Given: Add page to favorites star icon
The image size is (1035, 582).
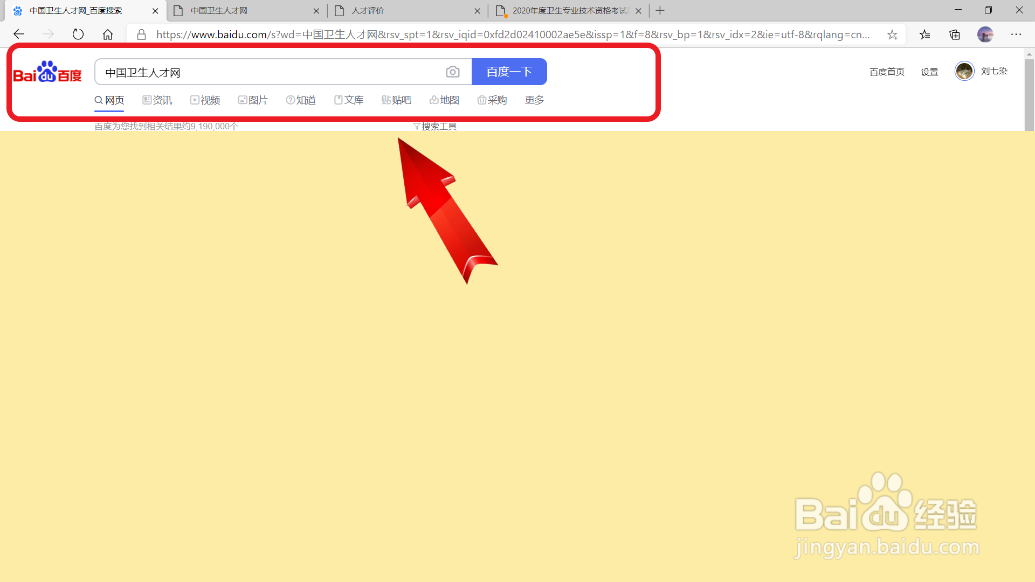Looking at the screenshot, I should click(892, 34).
